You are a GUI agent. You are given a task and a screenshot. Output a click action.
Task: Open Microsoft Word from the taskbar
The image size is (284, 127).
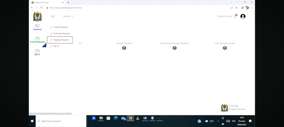click(145, 118)
